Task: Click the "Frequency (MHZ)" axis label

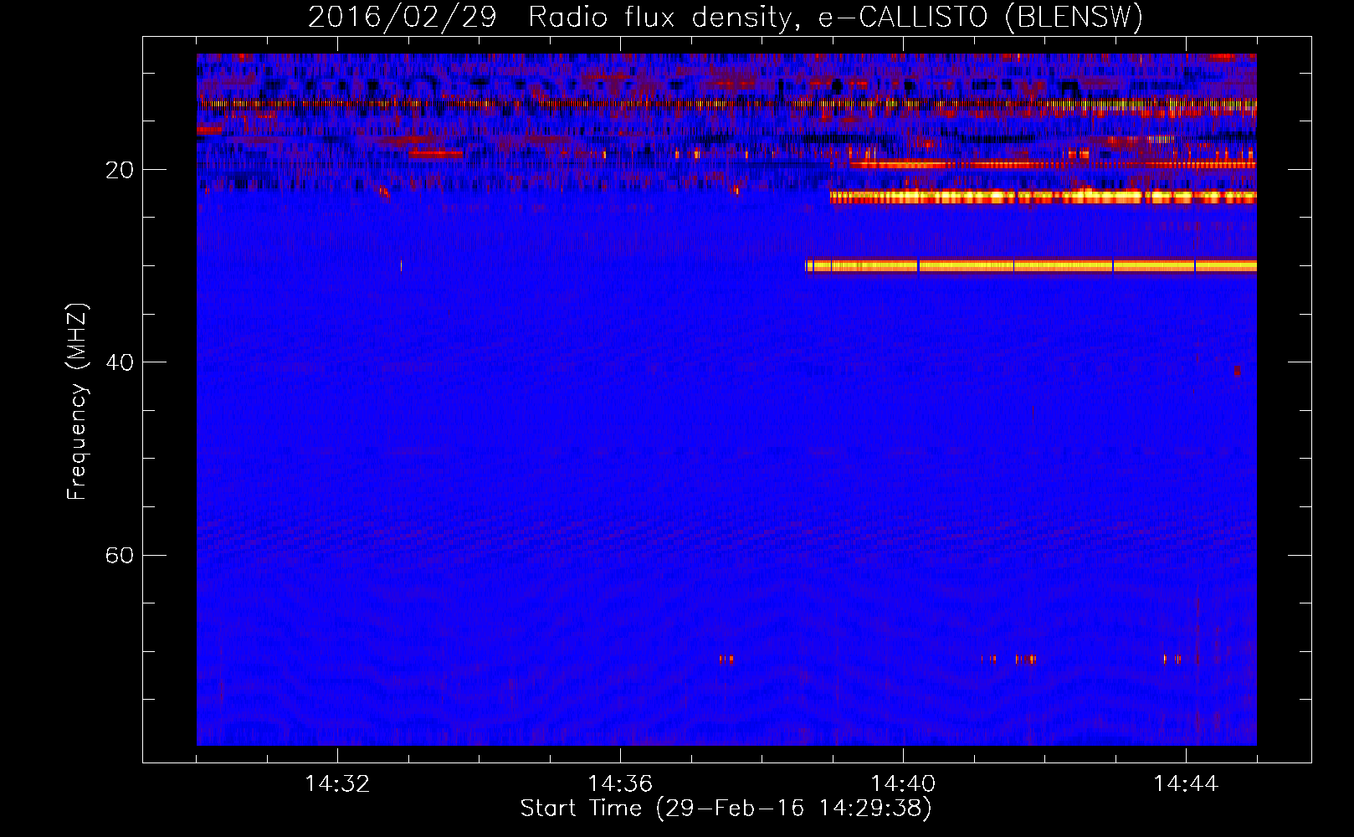Action: coord(77,402)
